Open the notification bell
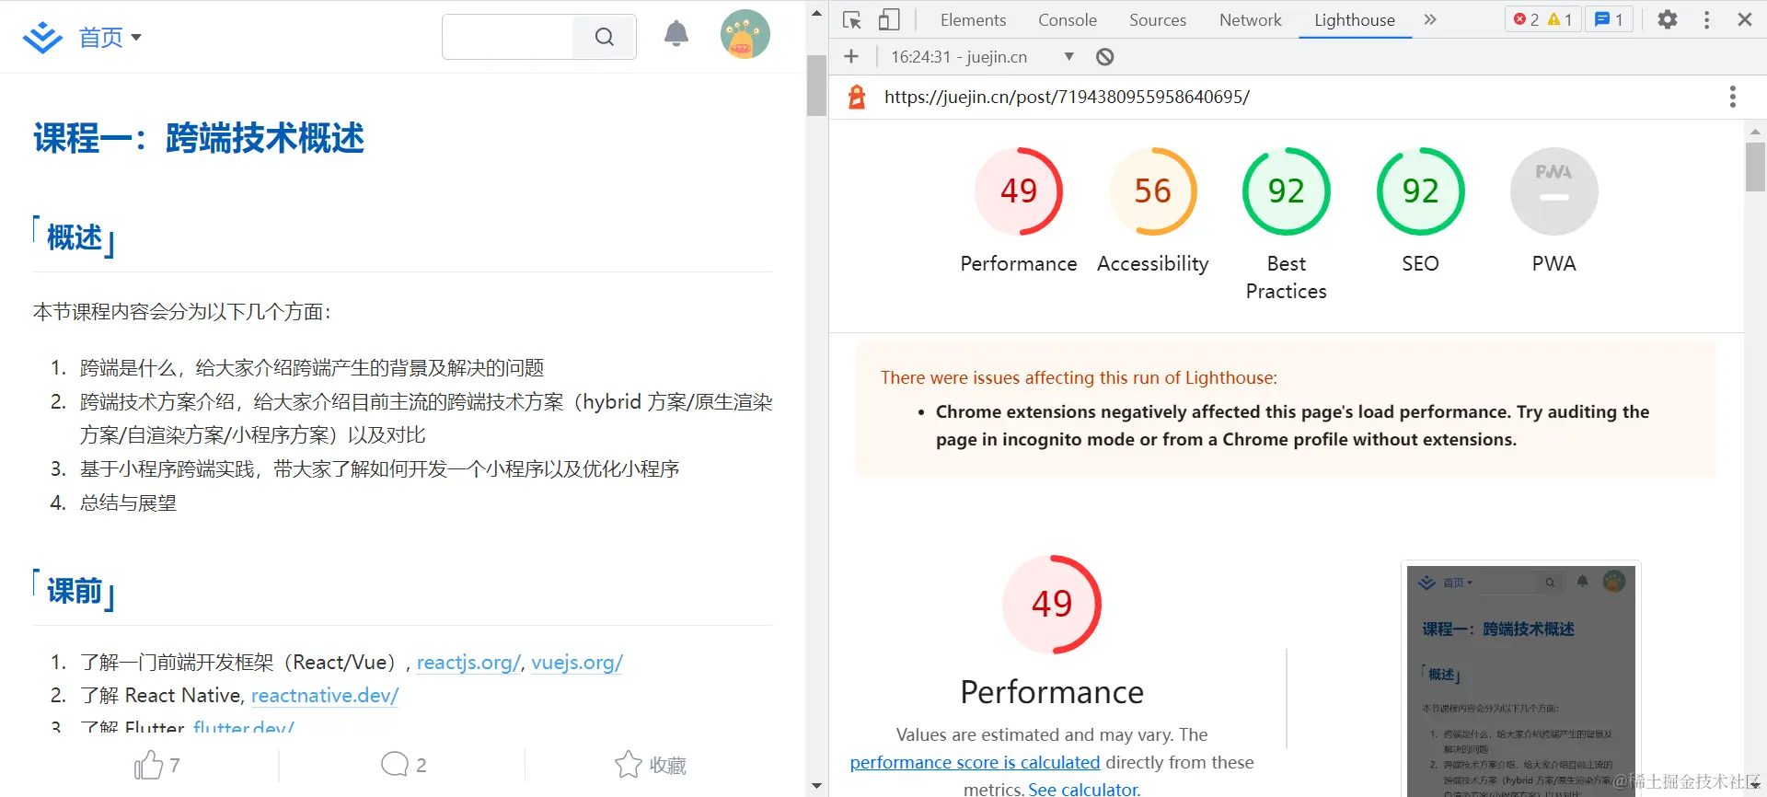This screenshot has height=797, width=1767. (x=676, y=34)
